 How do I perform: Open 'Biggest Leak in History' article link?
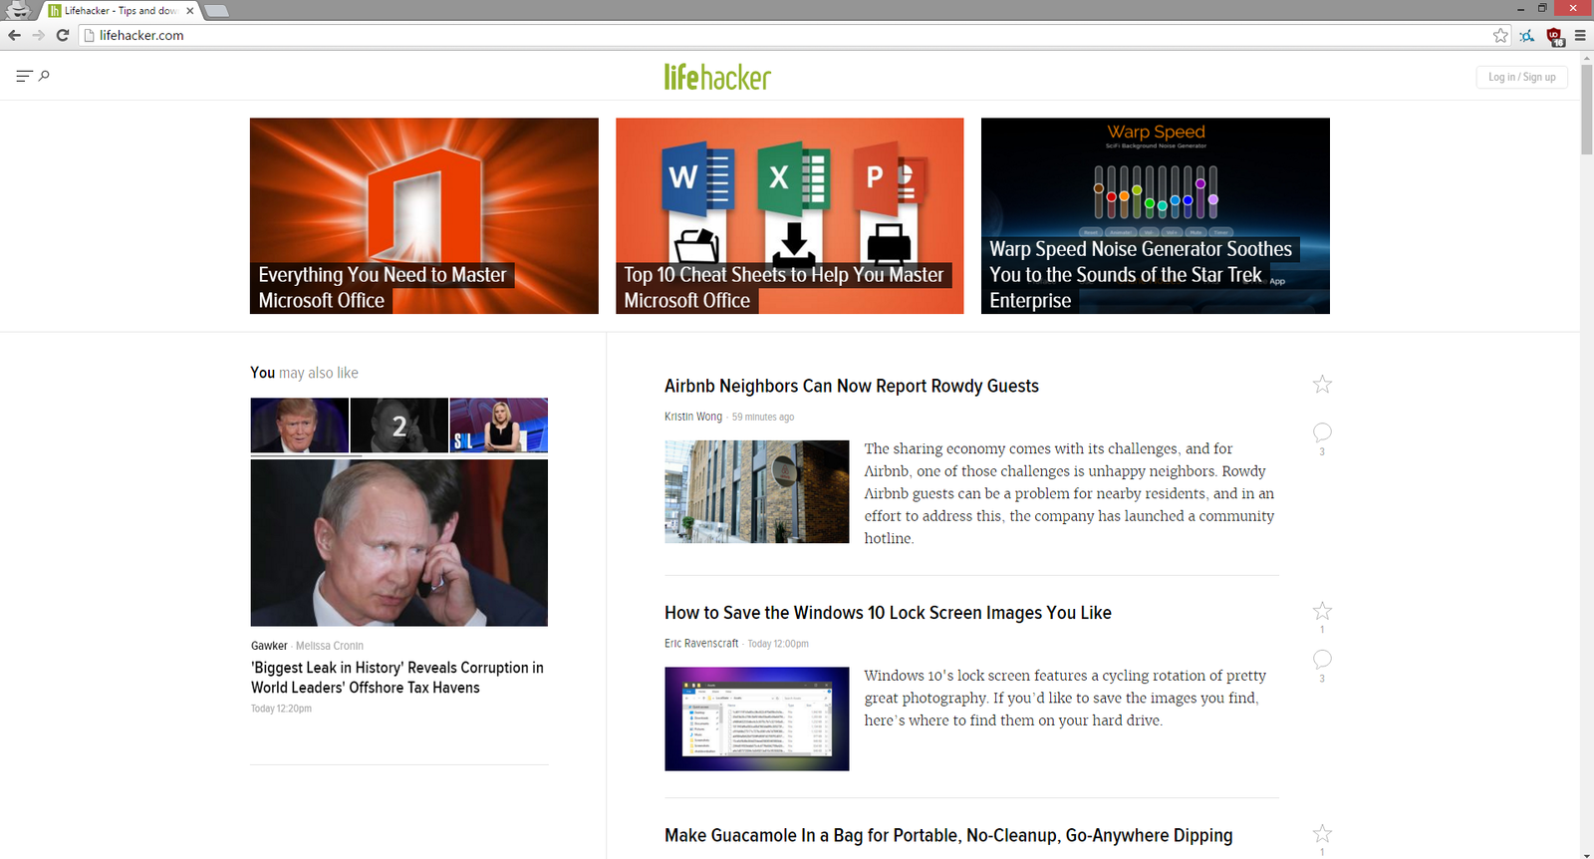[x=398, y=678]
